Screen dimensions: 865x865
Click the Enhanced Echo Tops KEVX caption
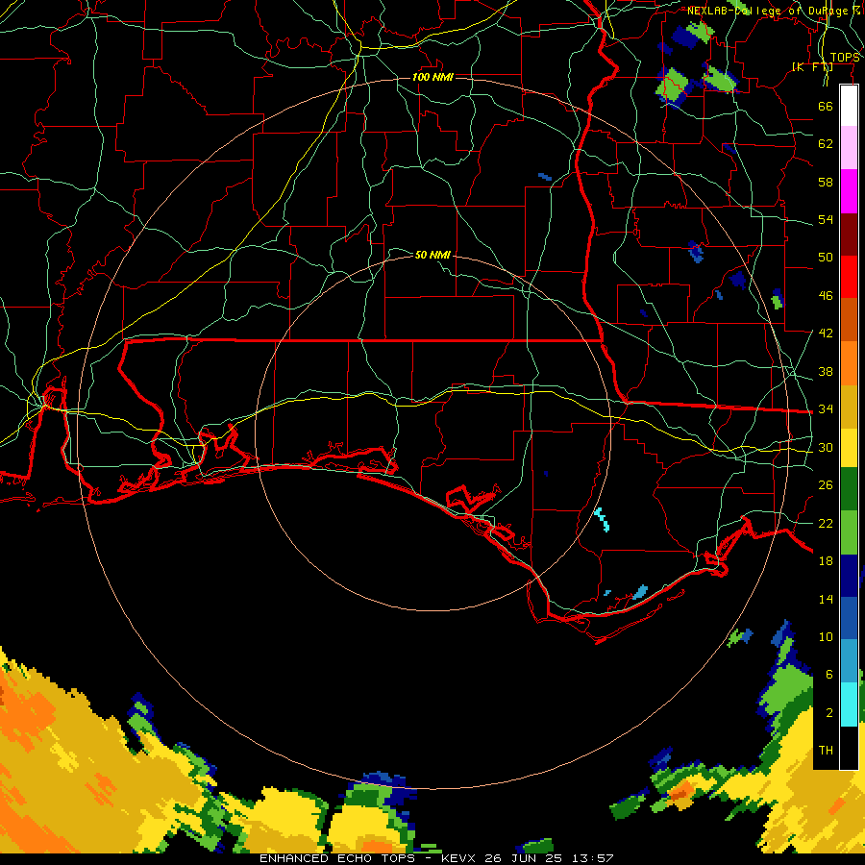[436, 858]
